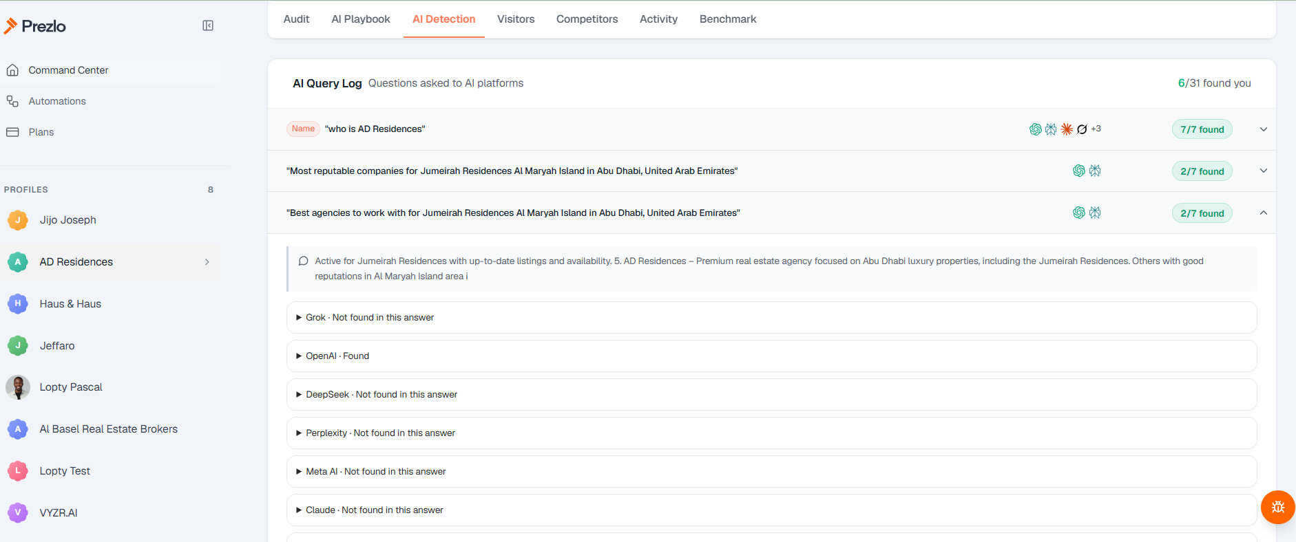Select the VYZR.AI avatar
The width and height of the screenshot is (1296, 542).
tap(18, 512)
